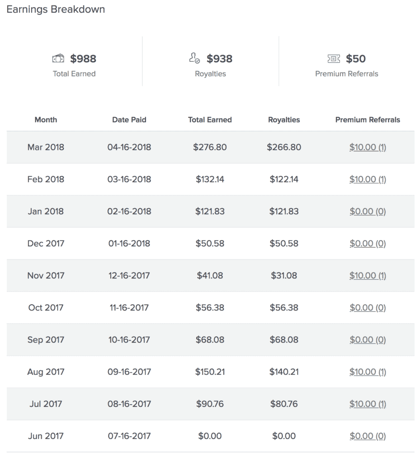
Task: Open Nov 2017 premium referrals $10.00 (1) link
Action: tap(368, 276)
